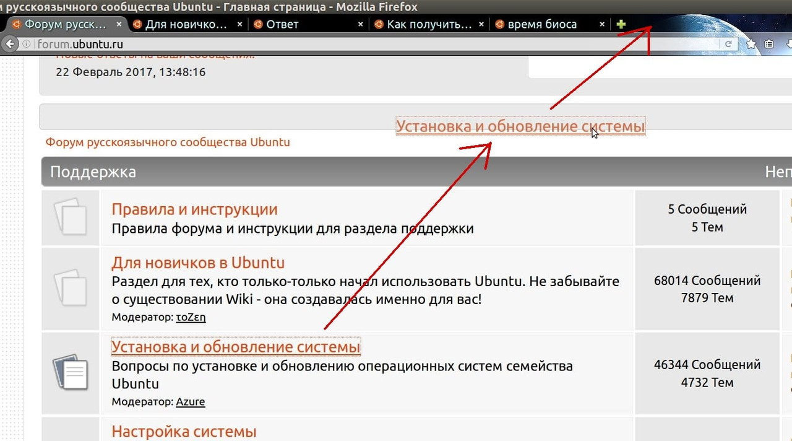Show bookmarks list icon next to star
Image resolution: width=792 pixels, height=441 pixels.
(x=769, y=44)
